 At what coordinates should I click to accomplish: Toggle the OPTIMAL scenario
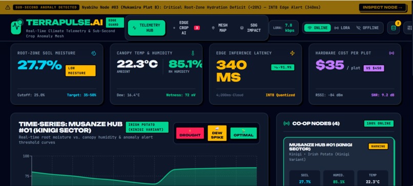tap(243, 133)
